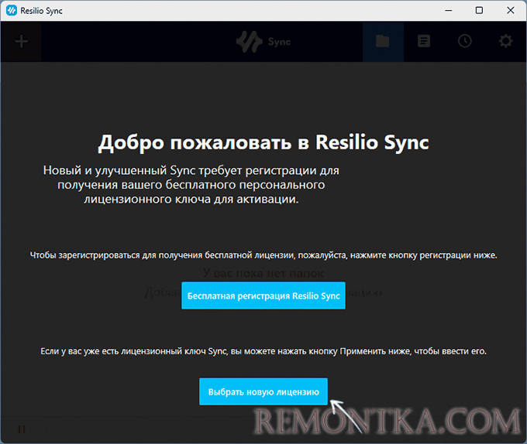
Task: Click the text Чтобы зарегистрироваться для получения бесплатной лицензии
Action: [164, 255]
